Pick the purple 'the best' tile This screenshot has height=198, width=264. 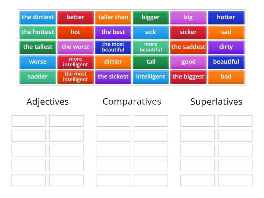pos(113,32)
